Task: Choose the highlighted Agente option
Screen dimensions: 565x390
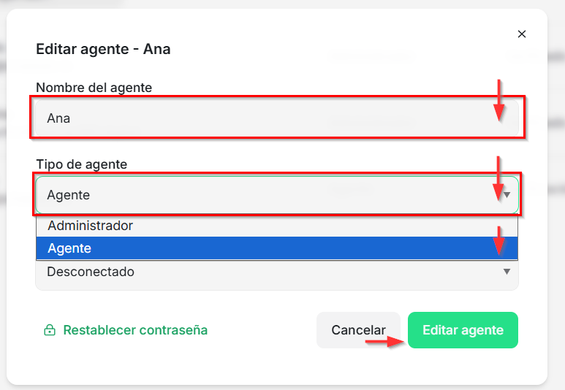Action: [x=70, y=248]
